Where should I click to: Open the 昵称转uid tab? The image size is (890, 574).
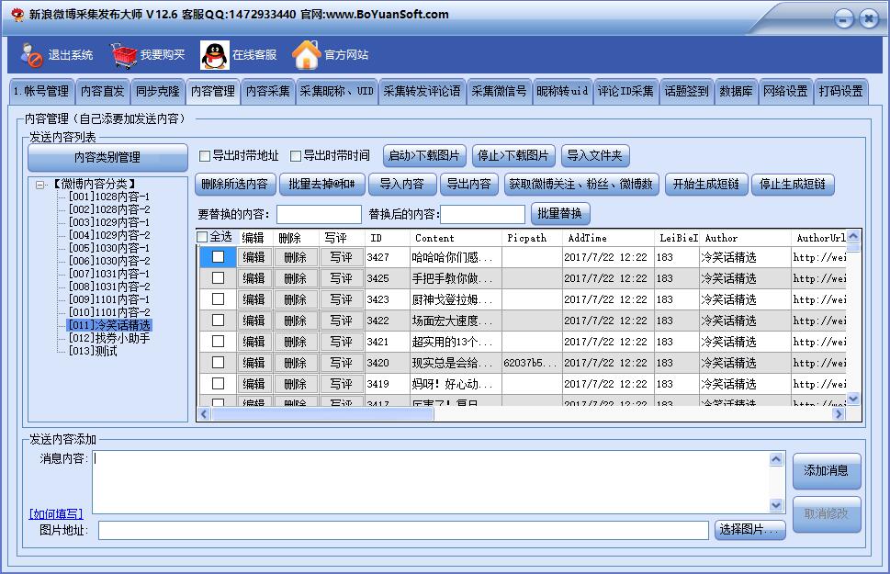coord(562,92)
